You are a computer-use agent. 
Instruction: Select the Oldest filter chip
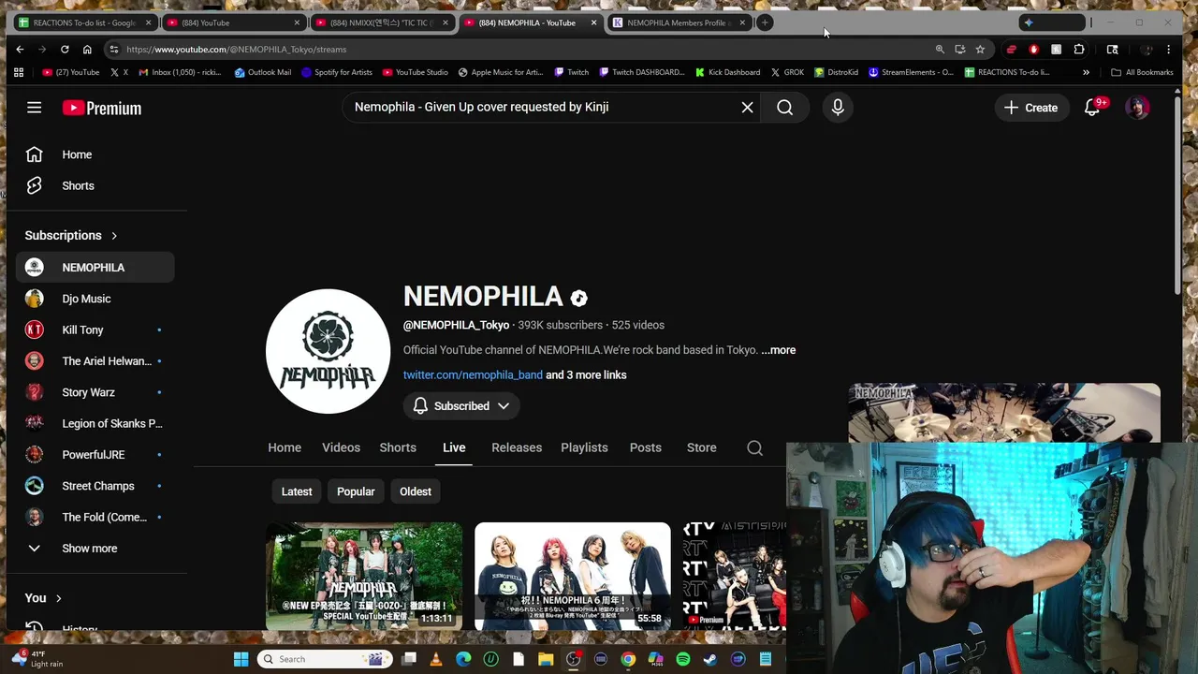[x=416, y=491]
